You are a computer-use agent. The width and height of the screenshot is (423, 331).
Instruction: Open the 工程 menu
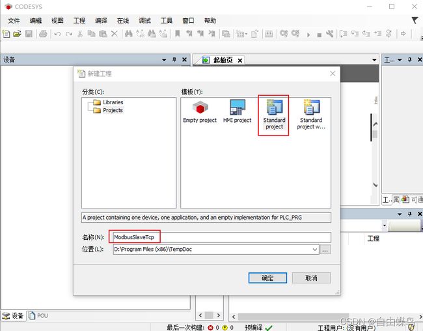[79, 21]
